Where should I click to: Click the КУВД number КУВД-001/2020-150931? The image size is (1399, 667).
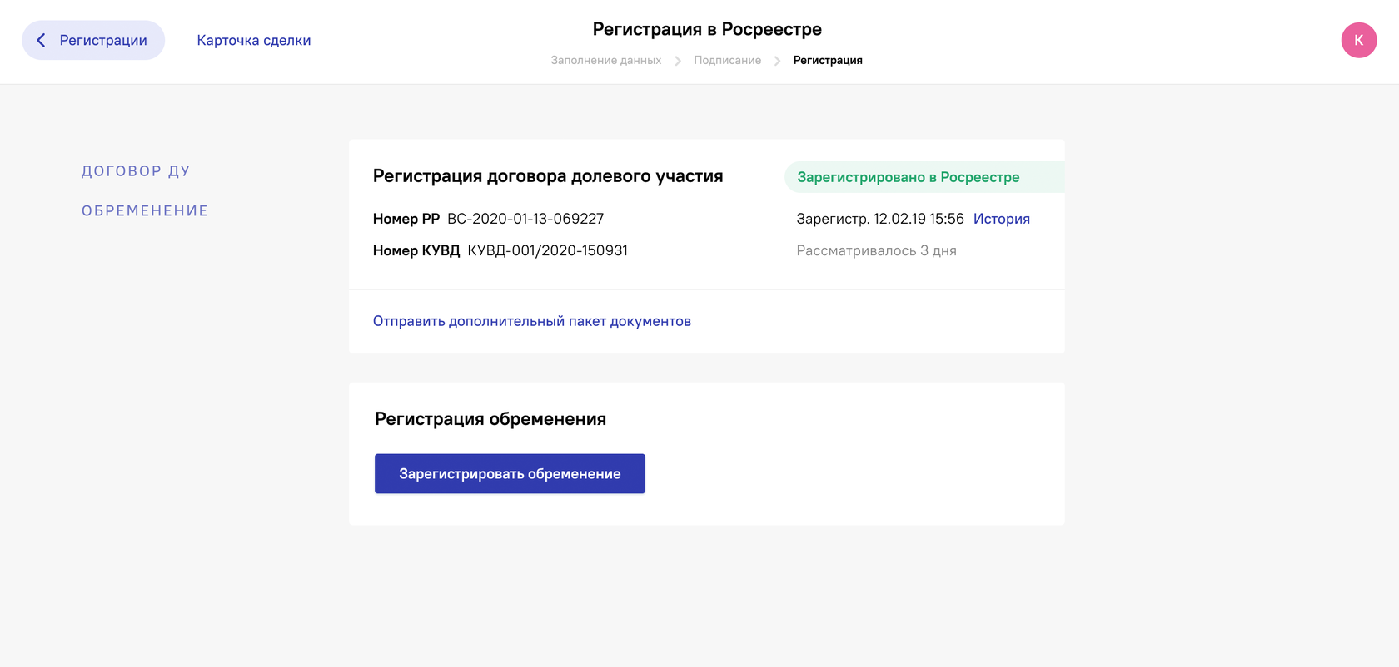[x=547, y=250]
